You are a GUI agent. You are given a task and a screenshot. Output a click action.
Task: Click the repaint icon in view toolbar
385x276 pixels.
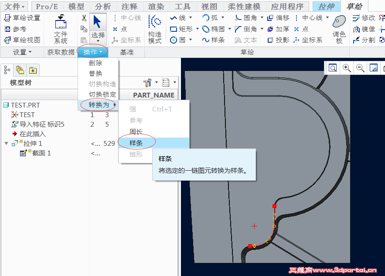(374, 68)
